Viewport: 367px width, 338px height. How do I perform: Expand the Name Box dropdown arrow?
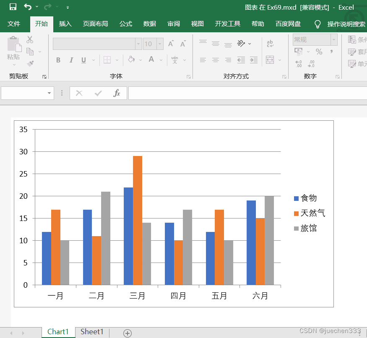[x=49, y=93]
